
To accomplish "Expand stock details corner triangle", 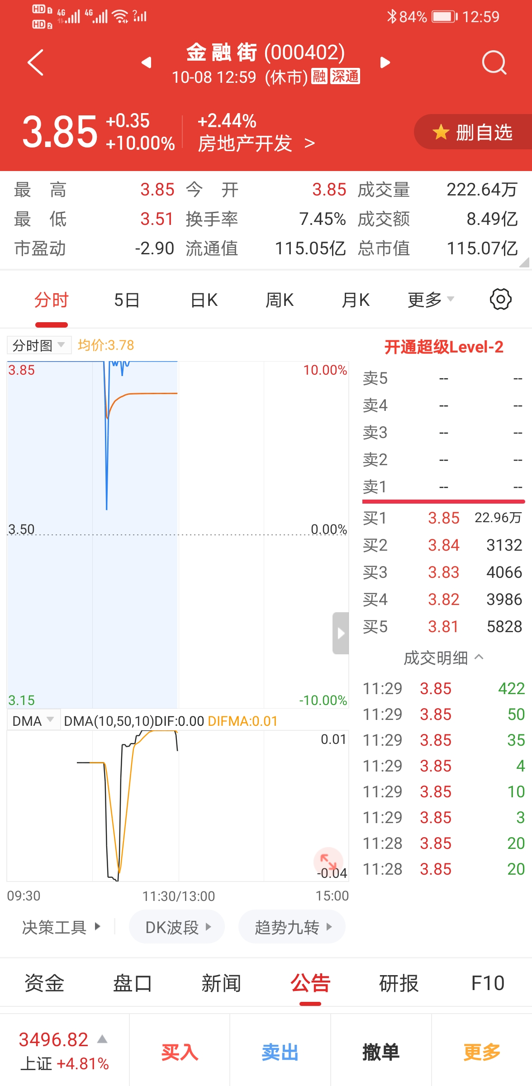I will (x=524, y=263).
